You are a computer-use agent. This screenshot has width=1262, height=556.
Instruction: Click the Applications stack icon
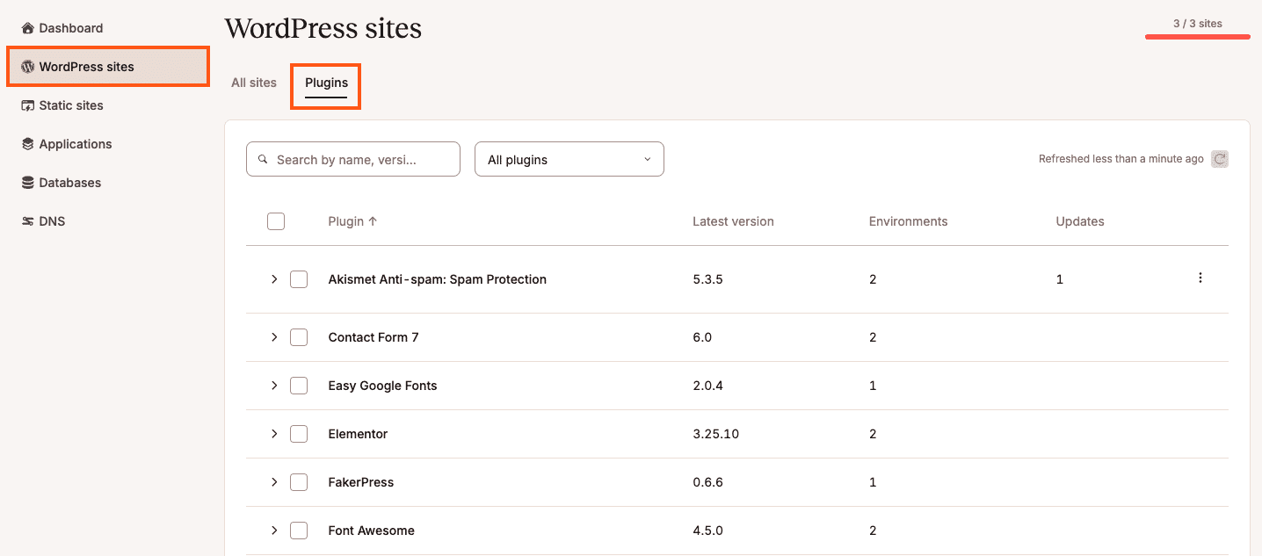point(27,144)
